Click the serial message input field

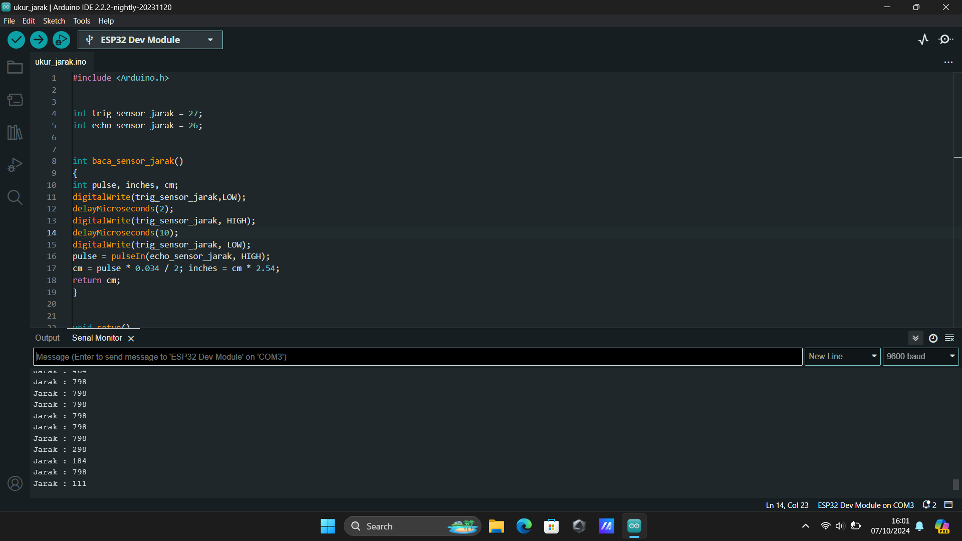[x=417, y=357]
